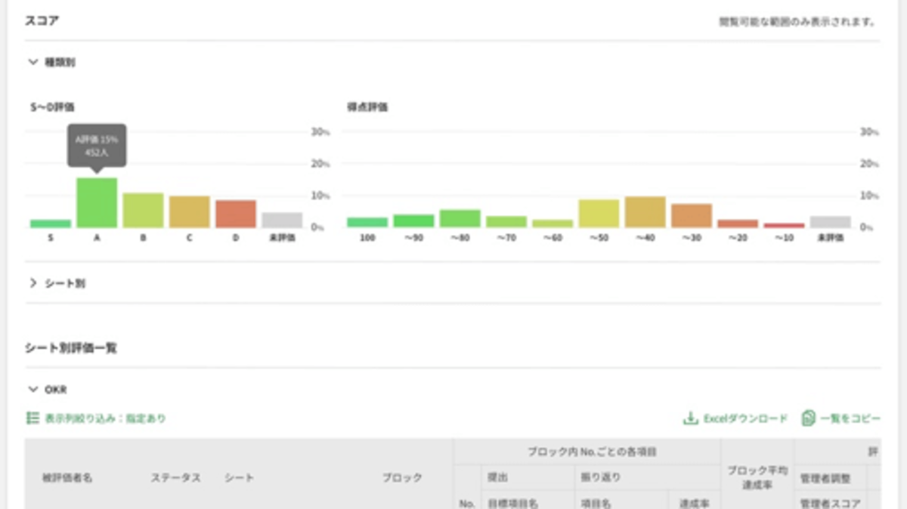Click the 目標項目名 column header
The image size is (907, 509).
(513, 503)
